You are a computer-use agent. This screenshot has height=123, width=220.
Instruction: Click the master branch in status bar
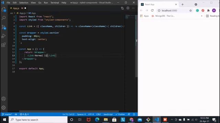tap(7, 114)
